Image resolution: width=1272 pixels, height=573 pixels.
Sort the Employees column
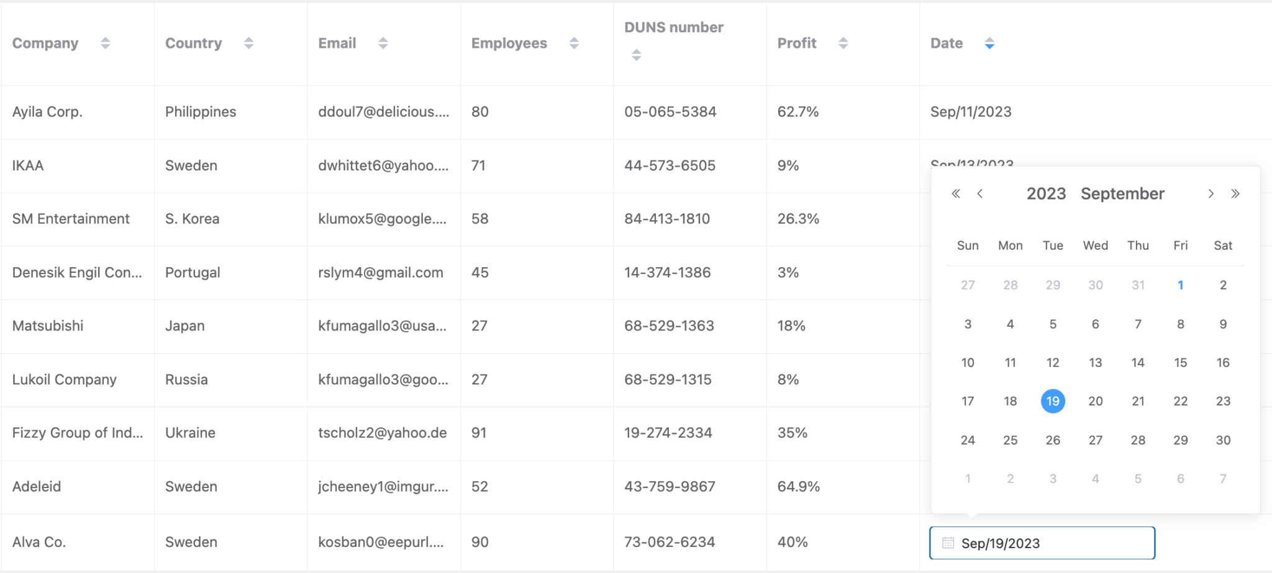(x=573, y=43)
